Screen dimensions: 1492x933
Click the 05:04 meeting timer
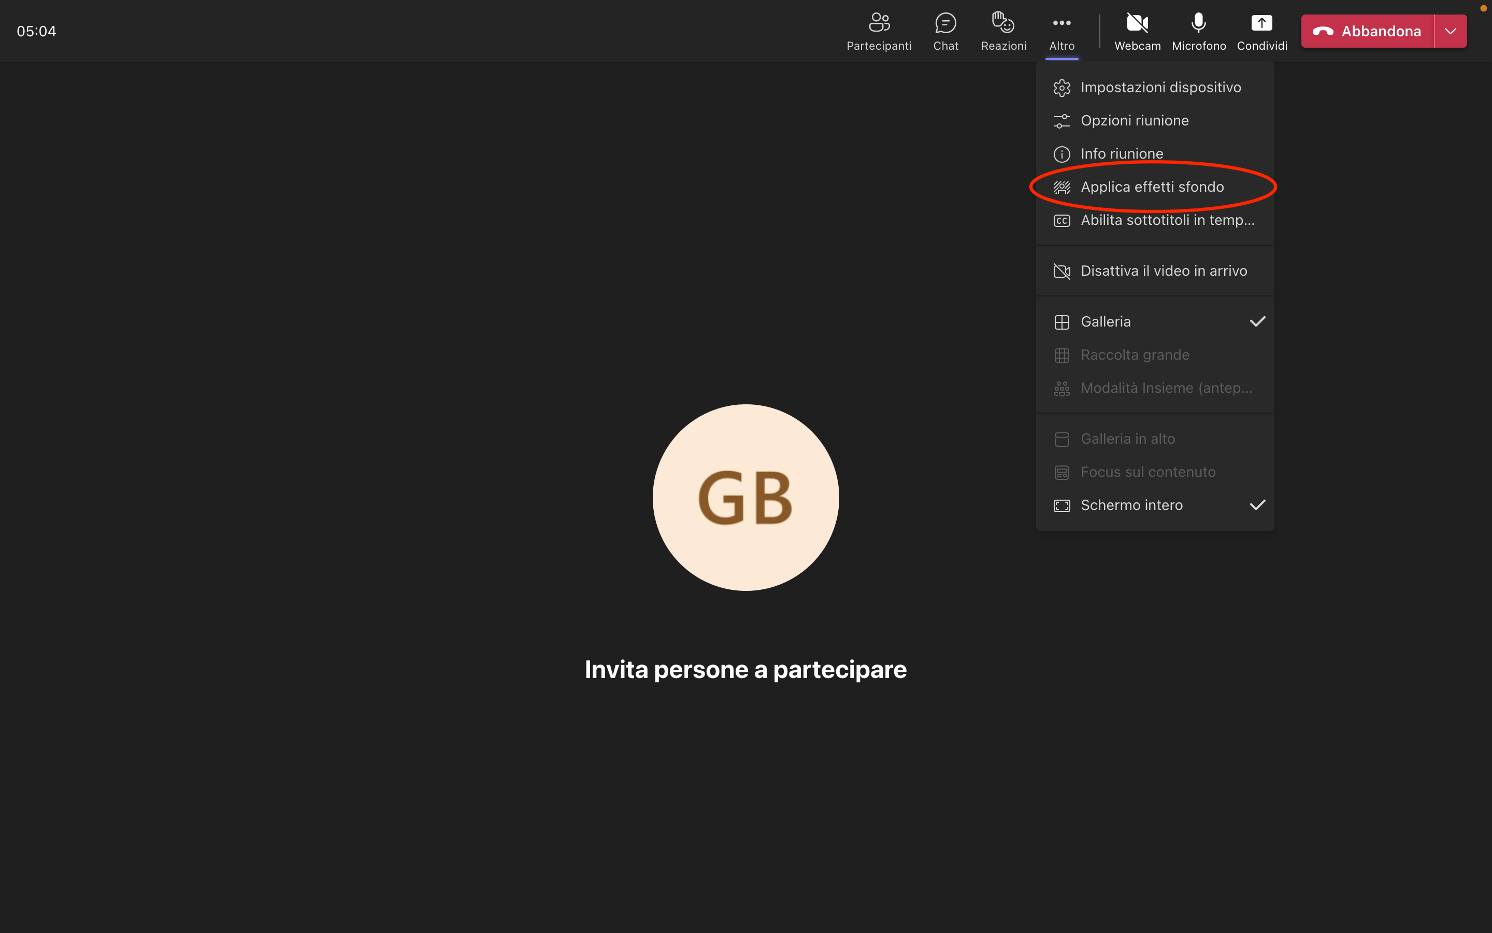(36, 31)
